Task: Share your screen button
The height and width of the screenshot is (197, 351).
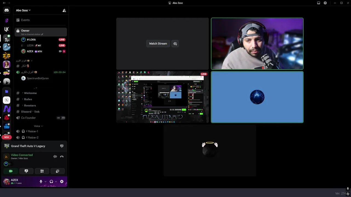Action: [x=26, y=171]
